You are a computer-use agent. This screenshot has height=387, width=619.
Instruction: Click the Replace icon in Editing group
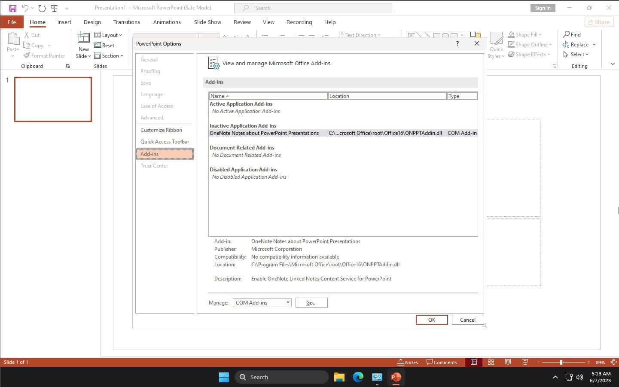(566, 45)
